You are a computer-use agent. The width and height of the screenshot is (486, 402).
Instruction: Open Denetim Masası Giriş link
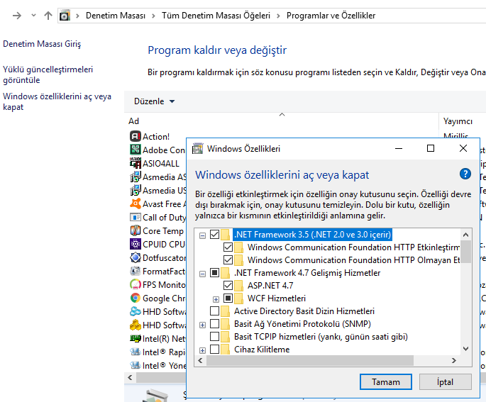(x=42, y=44)
